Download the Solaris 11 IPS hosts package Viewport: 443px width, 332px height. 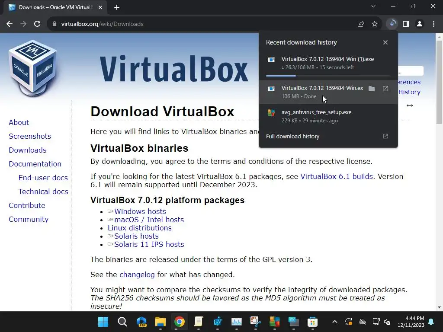(x=149, y=244)
